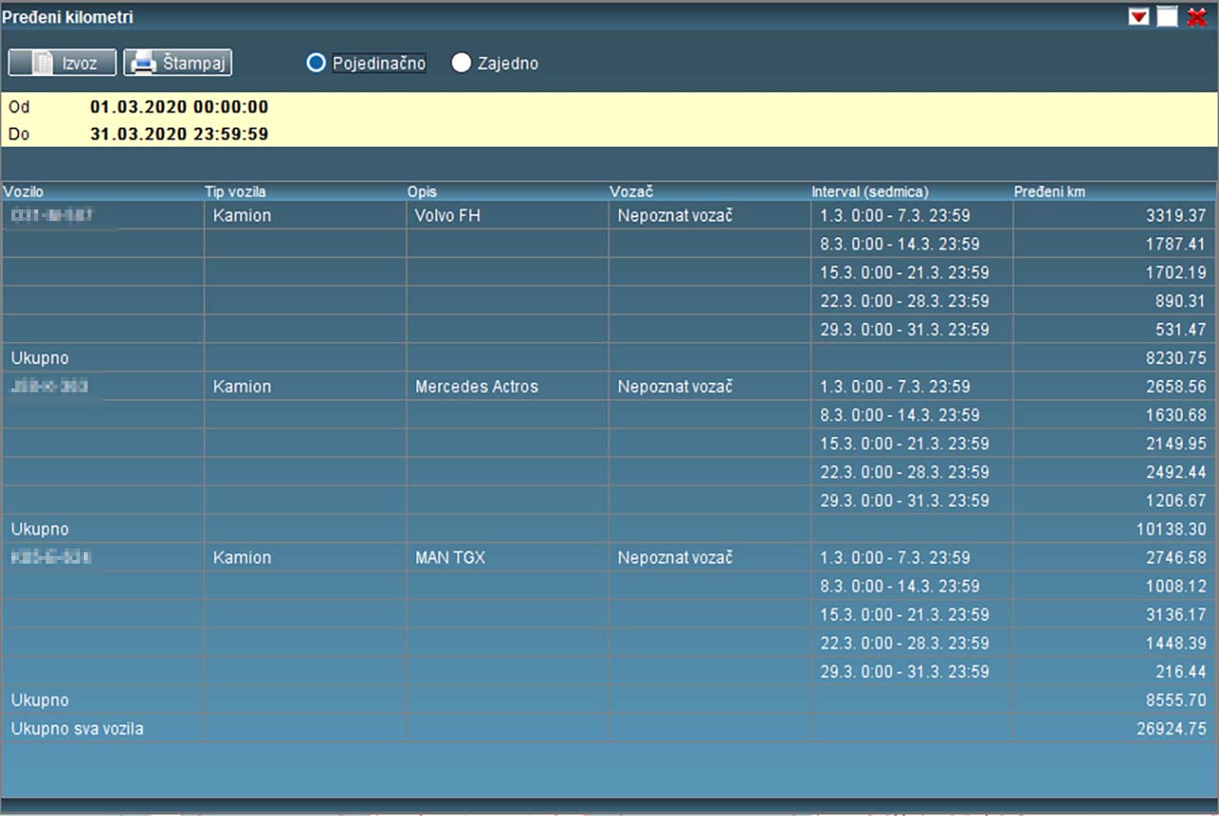Switch to the Zajedno radio option
The height and width of the screenshot is (816, 1219).
[462, 63]
